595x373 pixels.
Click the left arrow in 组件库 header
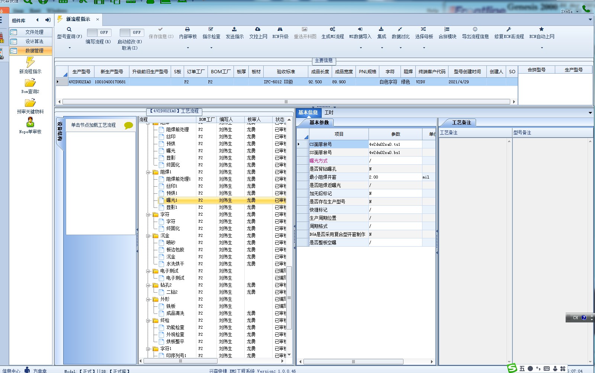pos(37,20)
